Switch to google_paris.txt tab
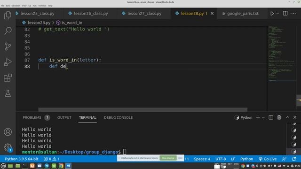The image size is (301, 169). coord(243,14)
